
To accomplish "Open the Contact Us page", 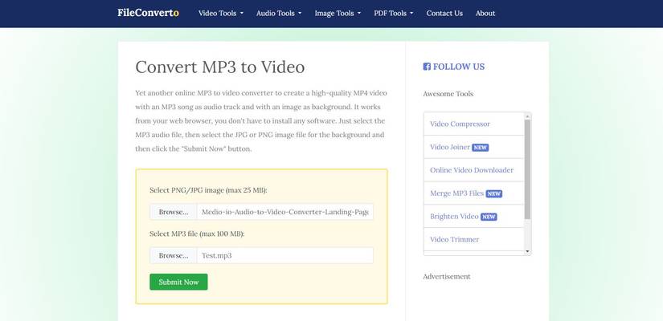I will click(444, 13).
